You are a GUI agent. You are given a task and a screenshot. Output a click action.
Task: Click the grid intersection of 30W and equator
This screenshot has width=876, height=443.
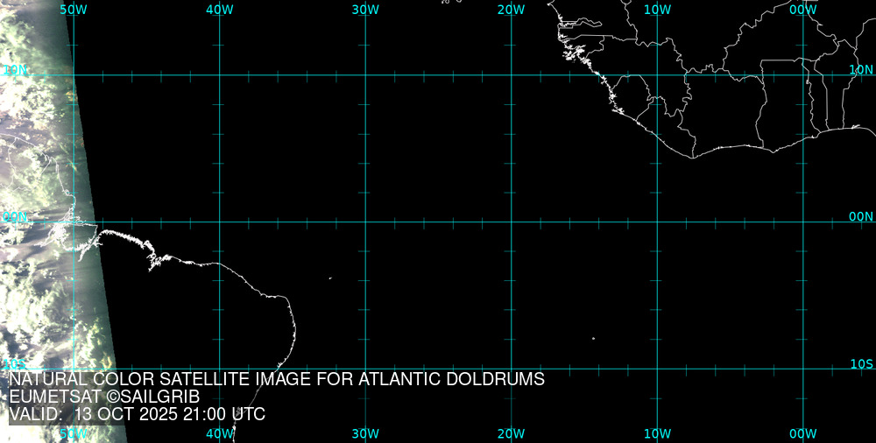[x=365, y=221]
